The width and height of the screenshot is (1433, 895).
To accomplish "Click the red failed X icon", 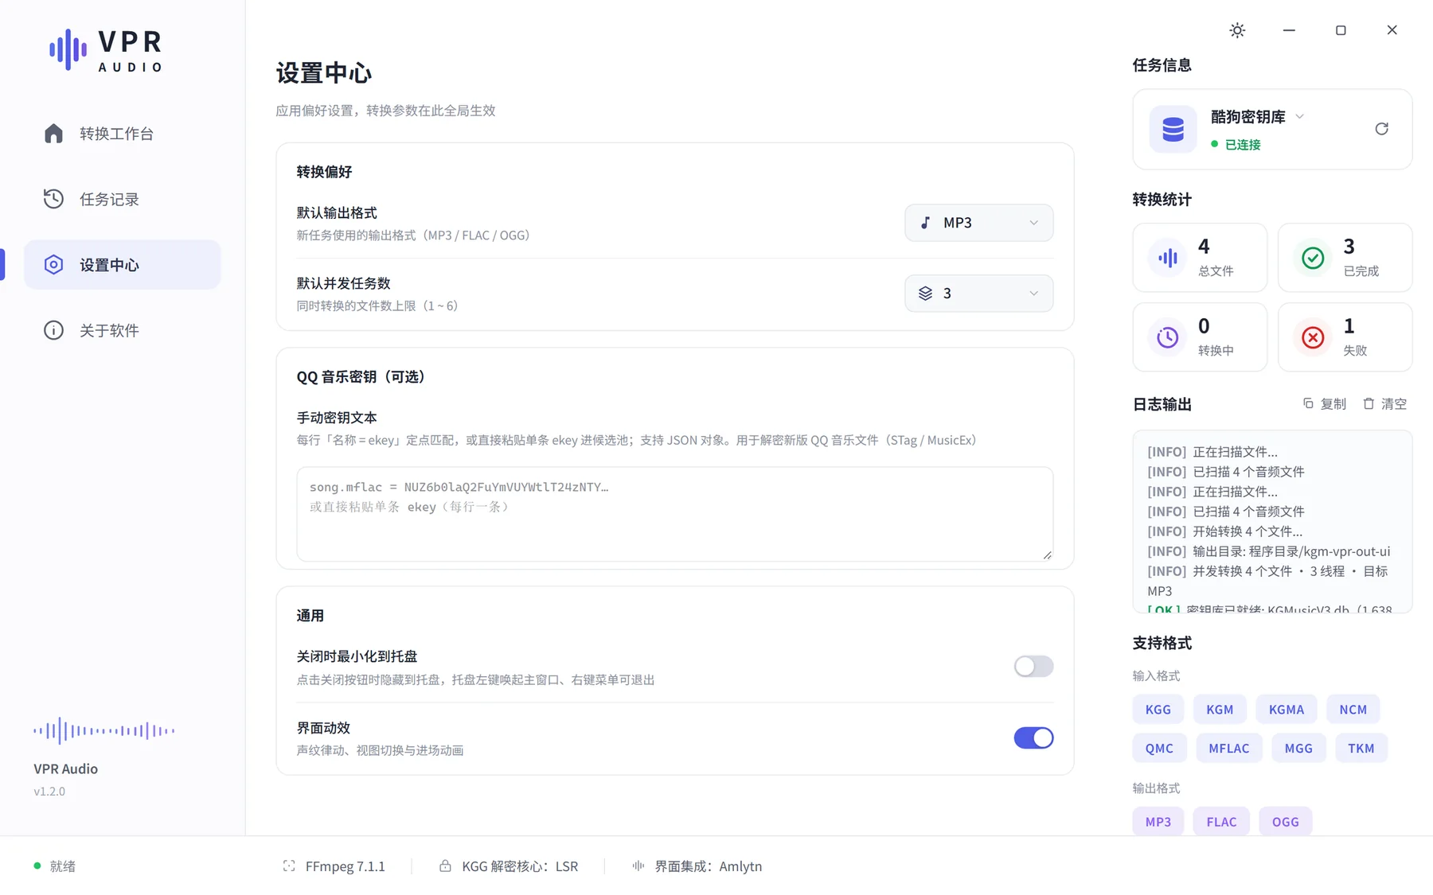I will point(1313,337).
